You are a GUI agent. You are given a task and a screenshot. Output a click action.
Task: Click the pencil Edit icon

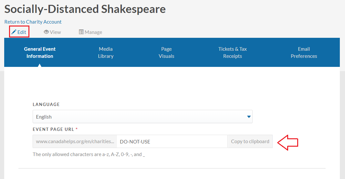14,32
